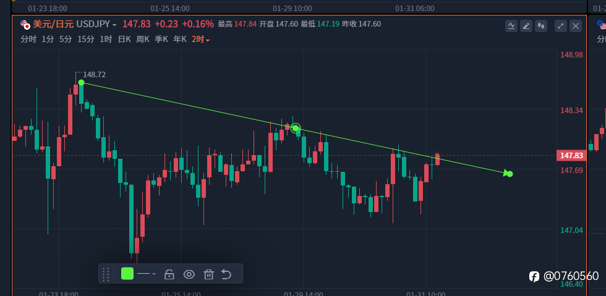This screenshot has height=296, width=606.
Task: Switch to the 日K timeframe tab
Action: point(124,40)
